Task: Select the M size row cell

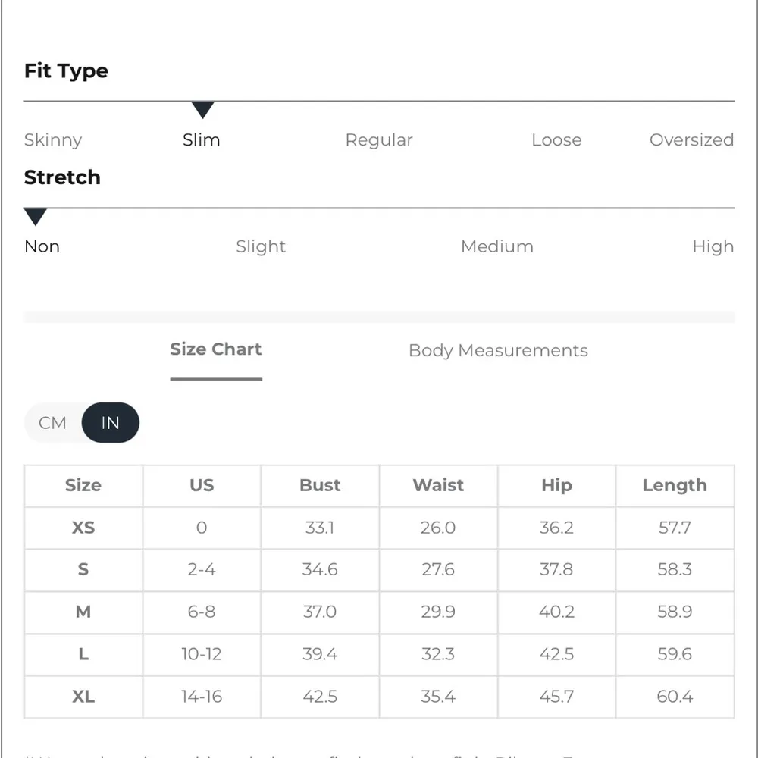Action: coord(83,612)
